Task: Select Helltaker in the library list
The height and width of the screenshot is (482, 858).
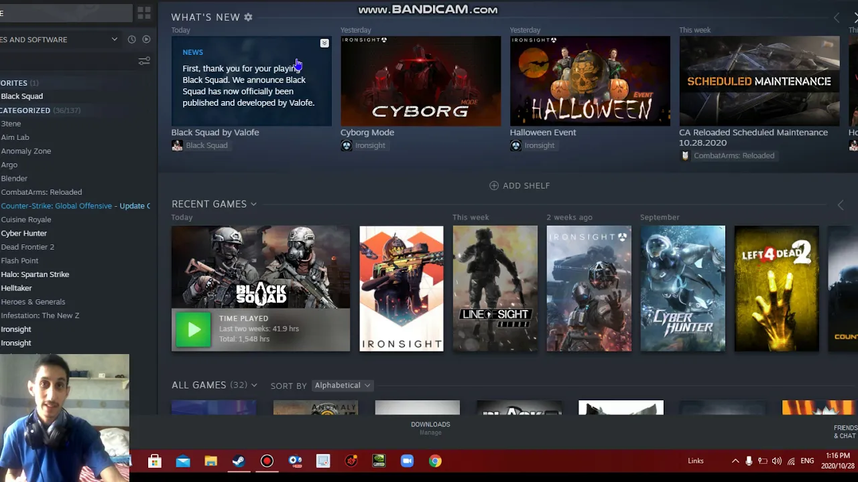Action: point(16,288)
